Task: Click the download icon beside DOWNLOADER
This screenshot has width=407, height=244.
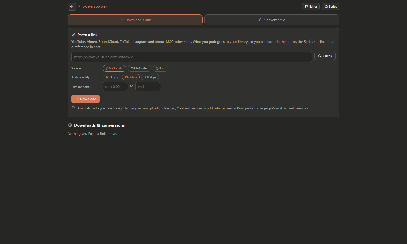Action: point(79,7)
